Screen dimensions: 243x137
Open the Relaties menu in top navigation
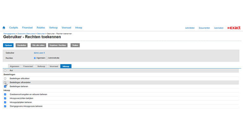tap(41, 28)
